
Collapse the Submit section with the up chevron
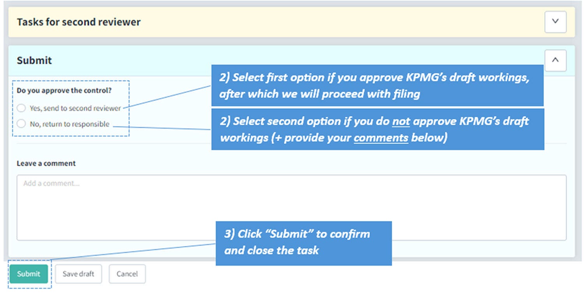click(x=555, y=61)
